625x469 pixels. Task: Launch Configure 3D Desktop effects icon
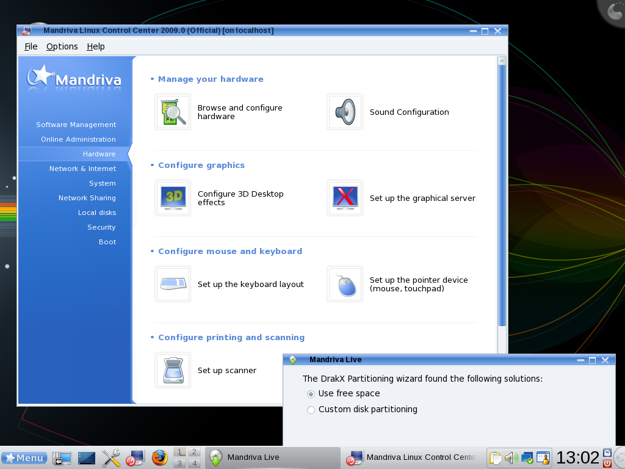point(173,198)
